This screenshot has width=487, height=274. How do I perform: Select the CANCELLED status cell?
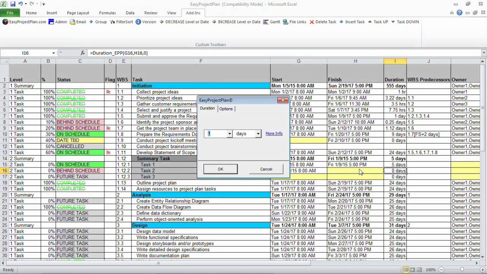[80, 147]
